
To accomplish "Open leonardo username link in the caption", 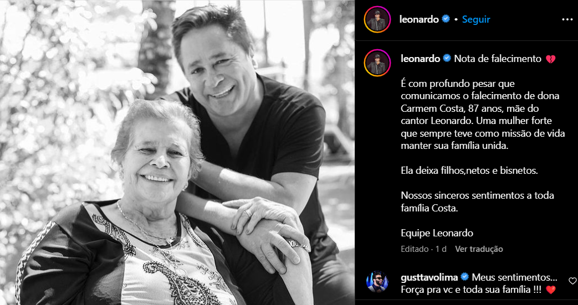I will tap(420, 59).
